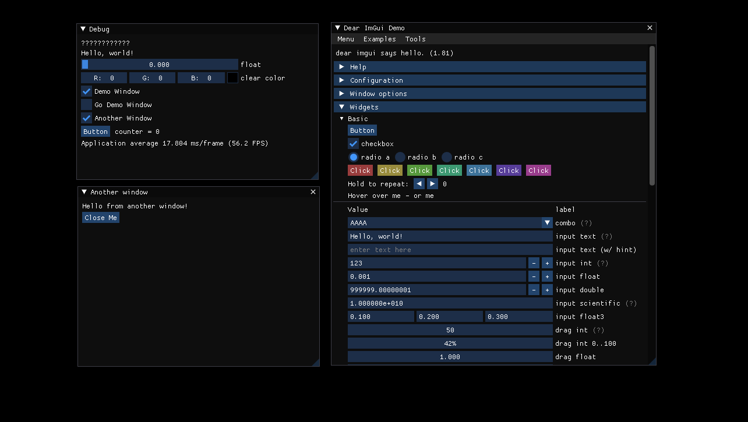Click the plus stepper for input int
This screenshot has height=422, width=748.
pyautogui.click(x=547, y=263)
